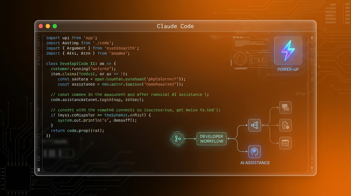
Task: Click the line "import upi from 'app';"
Action: [72, 38]
